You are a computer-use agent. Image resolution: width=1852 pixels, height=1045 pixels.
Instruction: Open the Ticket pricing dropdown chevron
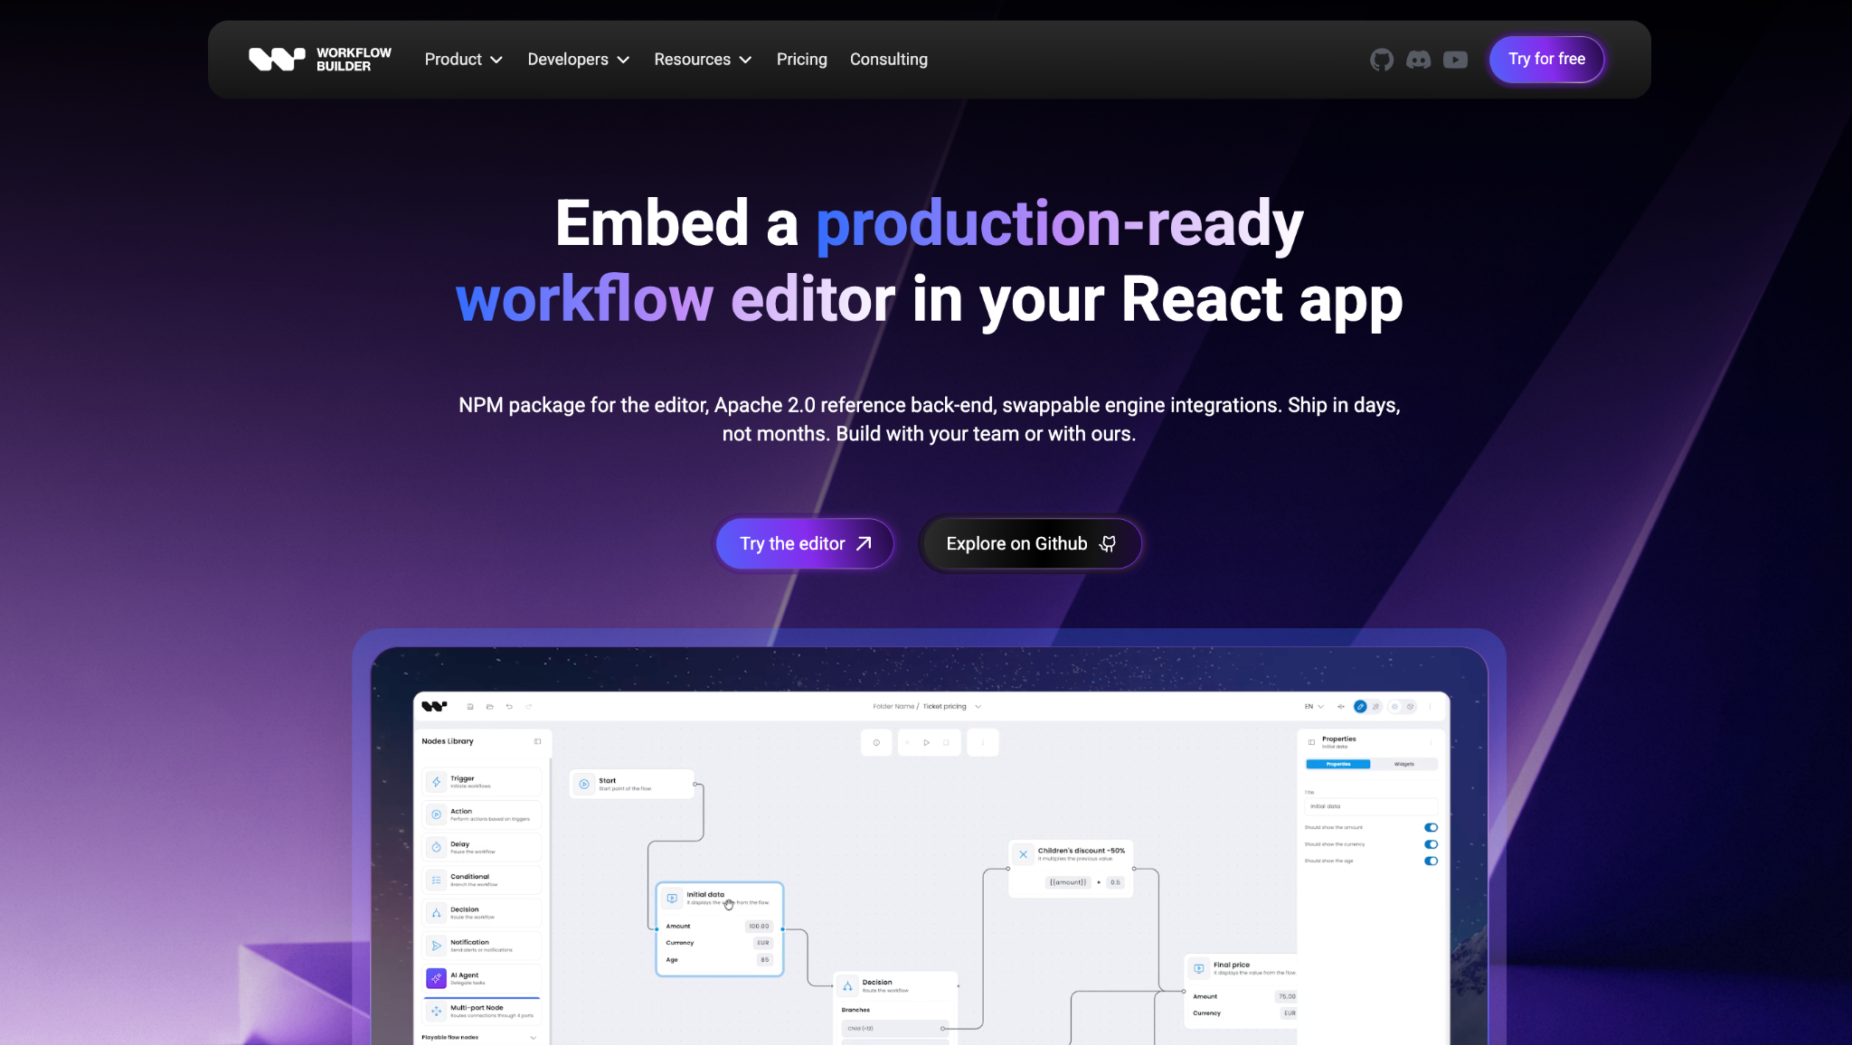[x=978, y=707]
